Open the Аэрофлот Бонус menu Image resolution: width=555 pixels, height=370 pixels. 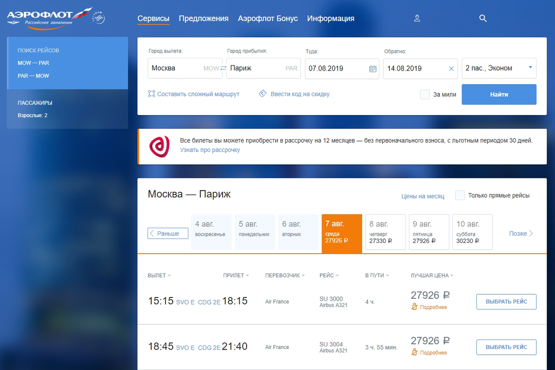(x=268, y=18)
